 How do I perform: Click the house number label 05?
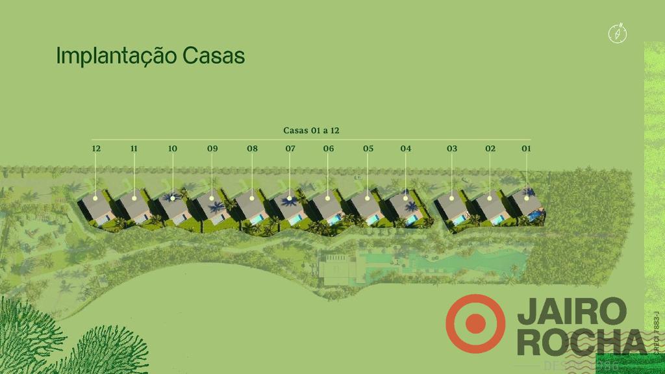point(368,149)
